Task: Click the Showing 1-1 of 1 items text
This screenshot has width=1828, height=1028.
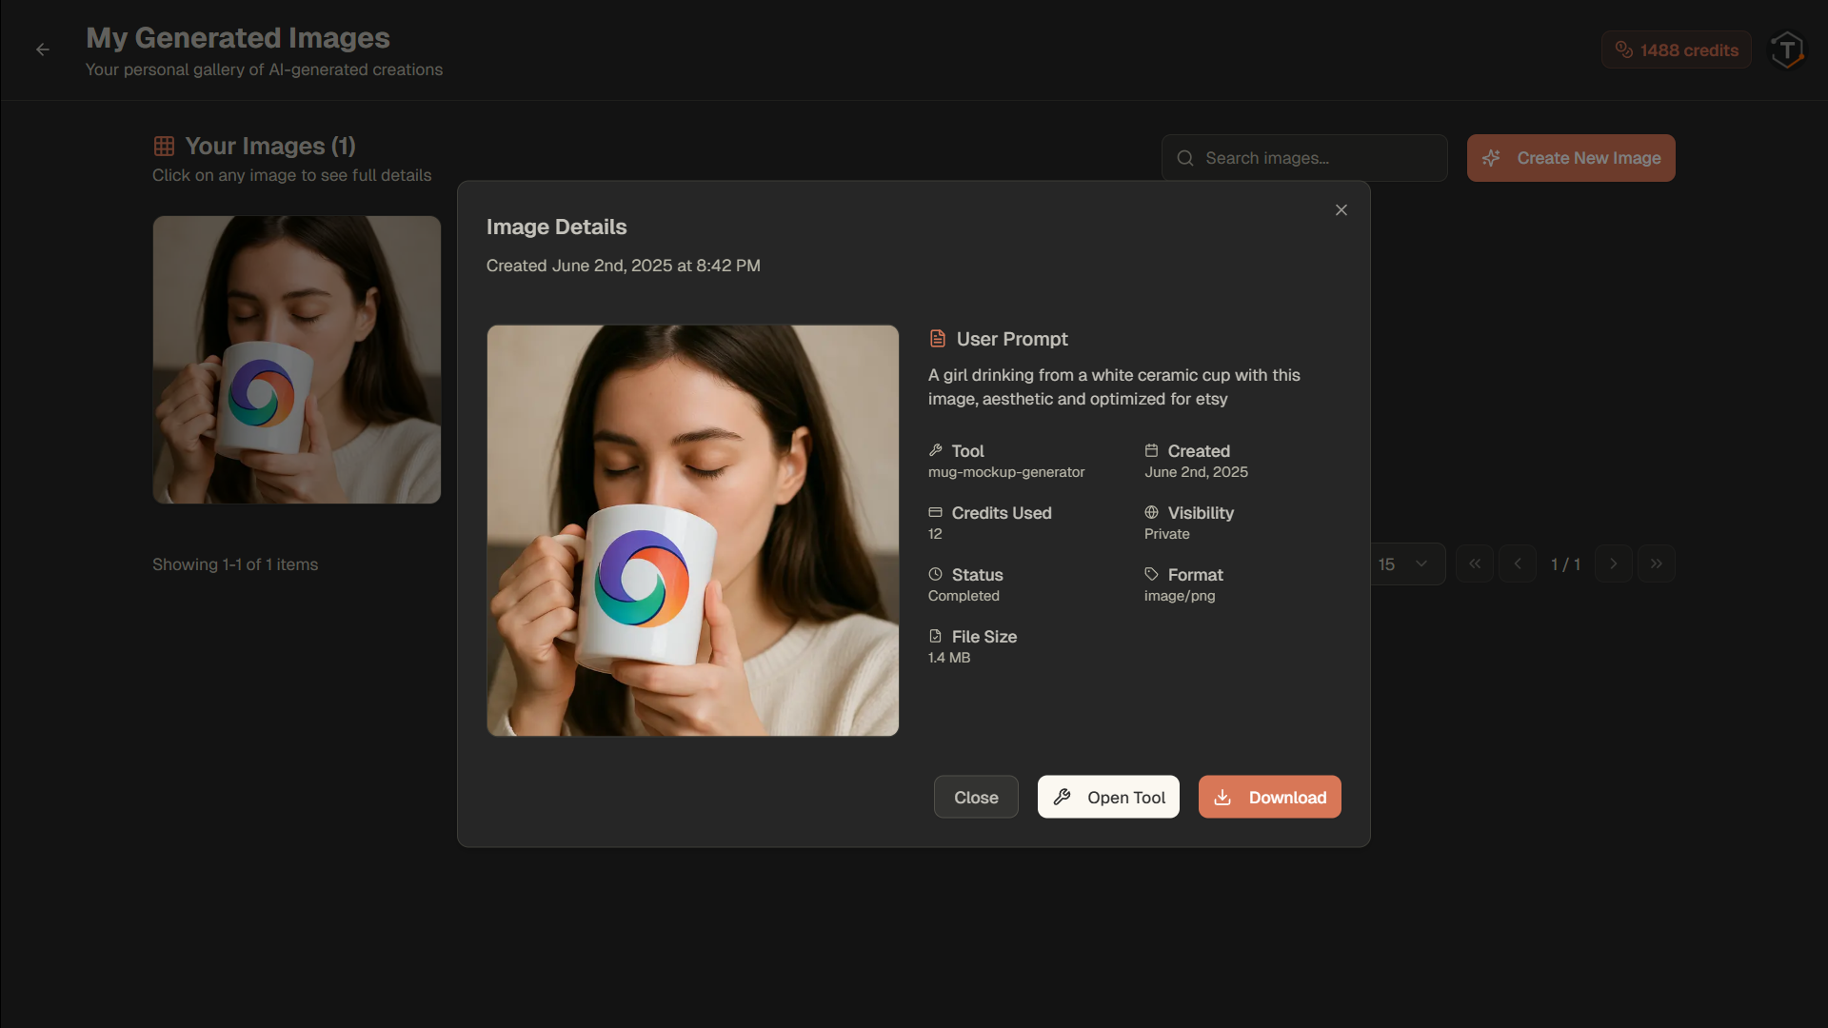Action: click(x=235, y=564)
